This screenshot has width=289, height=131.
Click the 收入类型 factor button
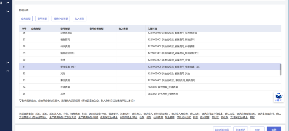[79, 19]
